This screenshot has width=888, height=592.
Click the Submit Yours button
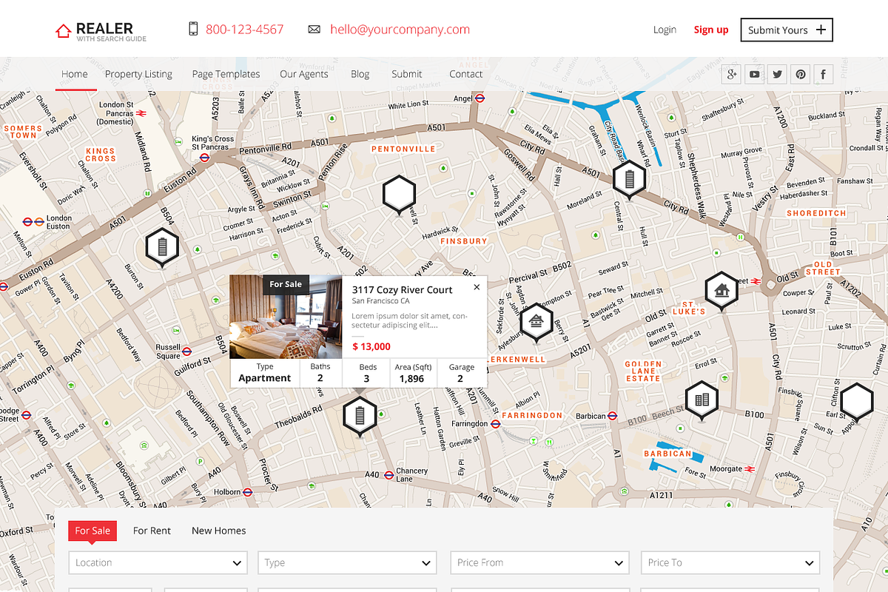point(787,30)
